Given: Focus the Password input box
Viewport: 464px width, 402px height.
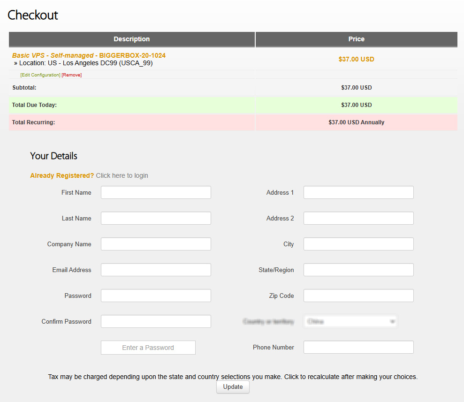Looking at the screenshot, I should [156, 296].
